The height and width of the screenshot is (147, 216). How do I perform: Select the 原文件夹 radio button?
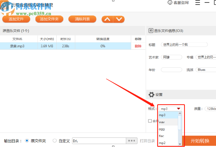point(27,141)
